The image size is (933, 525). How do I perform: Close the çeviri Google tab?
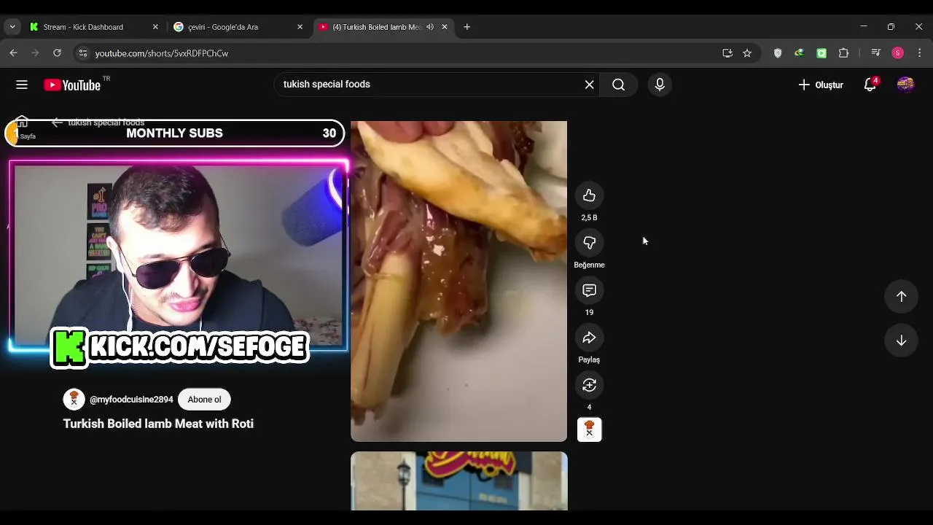pyautogui.click(x=300, y=27)
